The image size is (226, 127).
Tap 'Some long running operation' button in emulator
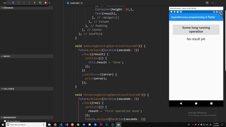[196, 30]
